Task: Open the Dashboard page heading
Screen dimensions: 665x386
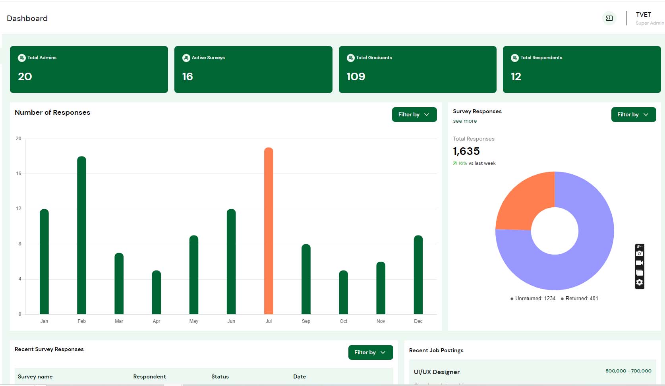Action: point(27,18)
